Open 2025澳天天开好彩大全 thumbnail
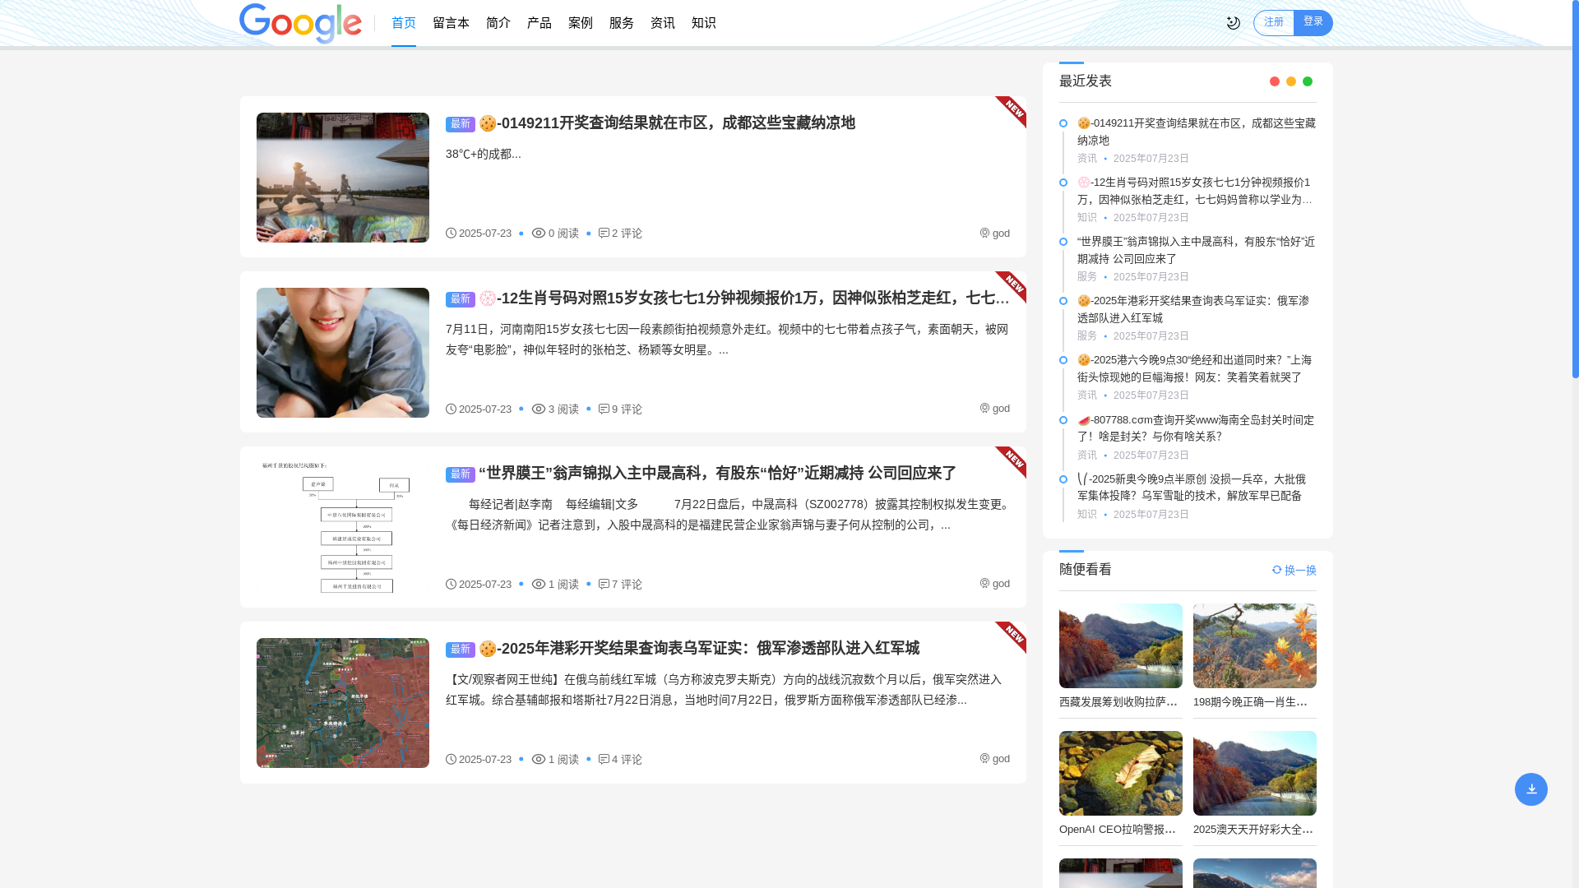This screenshot has width=1579, height=888. (x=1255, y=773)
